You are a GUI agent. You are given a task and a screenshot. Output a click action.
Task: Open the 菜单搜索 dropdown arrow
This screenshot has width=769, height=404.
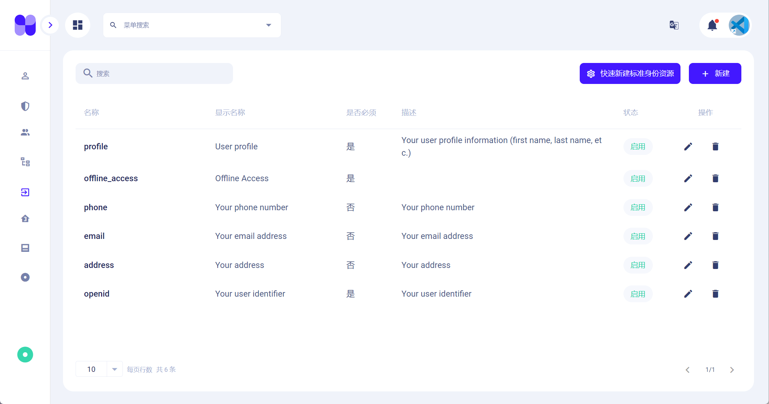pyautogui.click(x=268, y=25)
